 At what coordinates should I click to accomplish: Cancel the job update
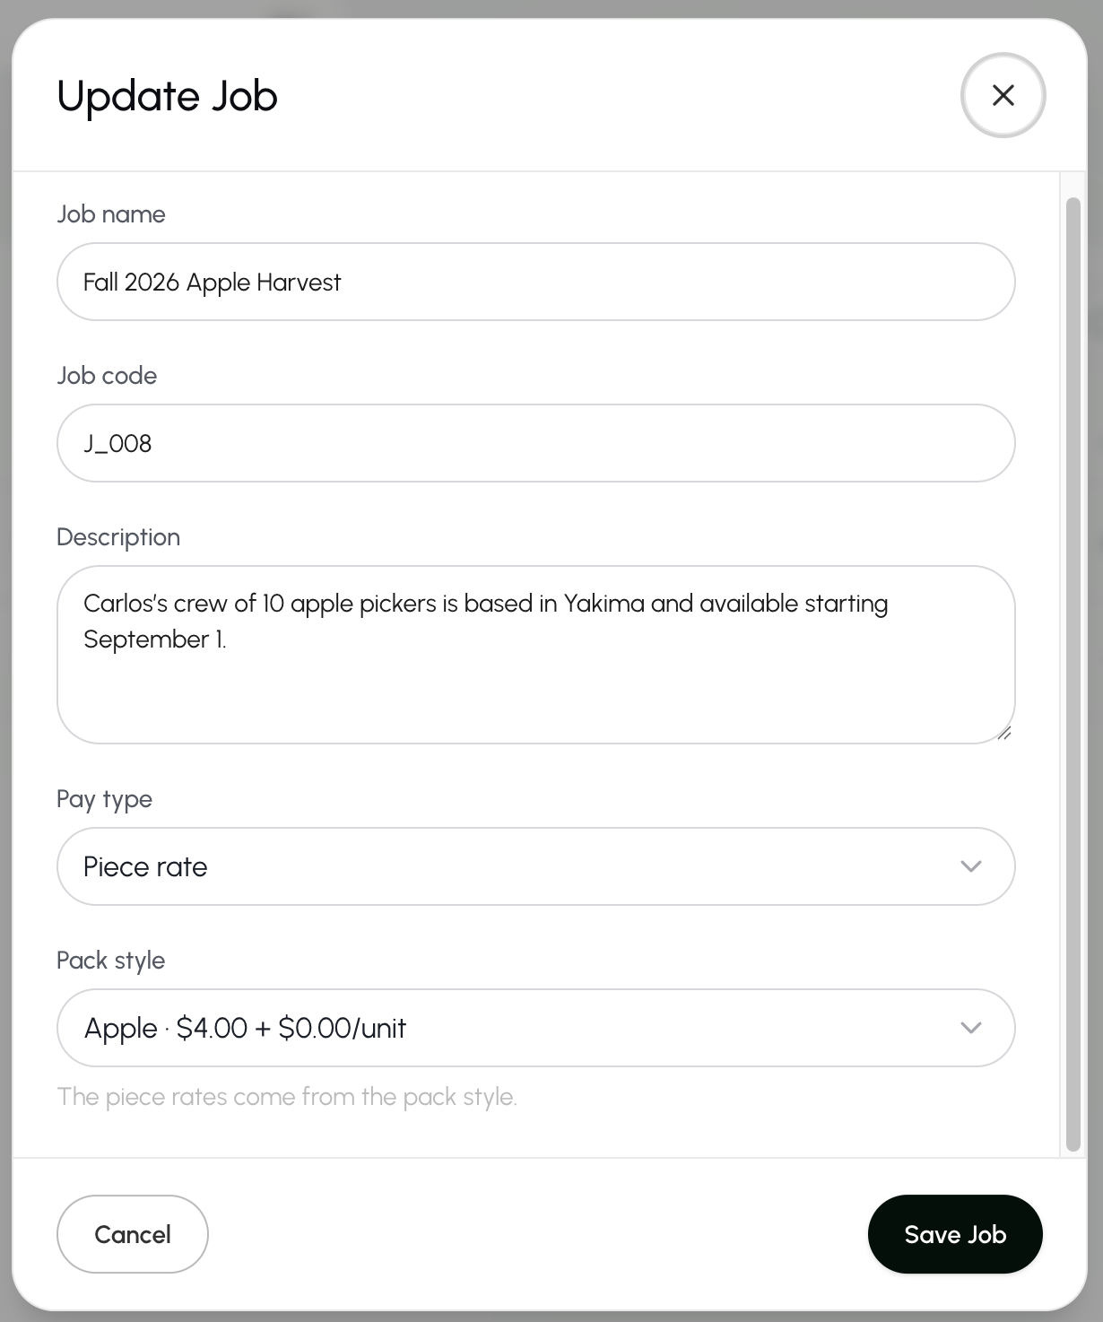[x=133, y=1234]
